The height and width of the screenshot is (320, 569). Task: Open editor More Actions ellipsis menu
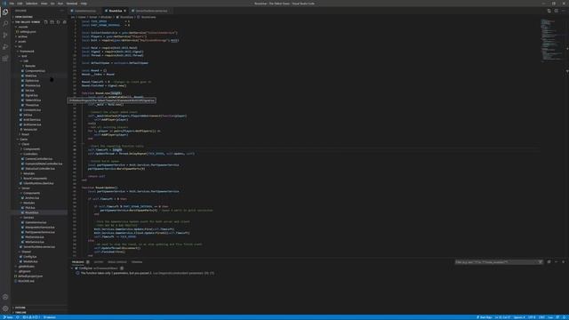(x=563, y=11)
